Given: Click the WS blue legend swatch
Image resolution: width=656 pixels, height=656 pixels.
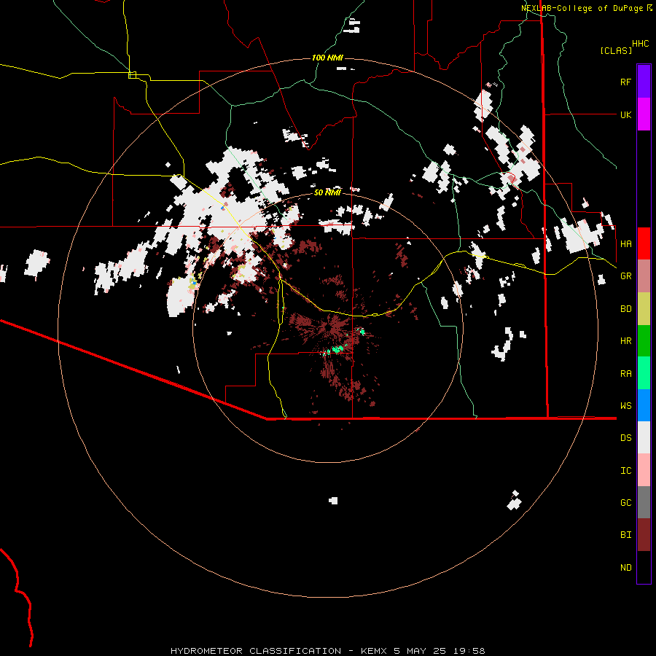Looking at the screenshot, I should [x=644, y=405].
